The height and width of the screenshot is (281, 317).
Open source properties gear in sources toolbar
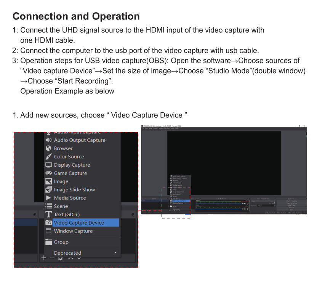click(x=60, y=259)
